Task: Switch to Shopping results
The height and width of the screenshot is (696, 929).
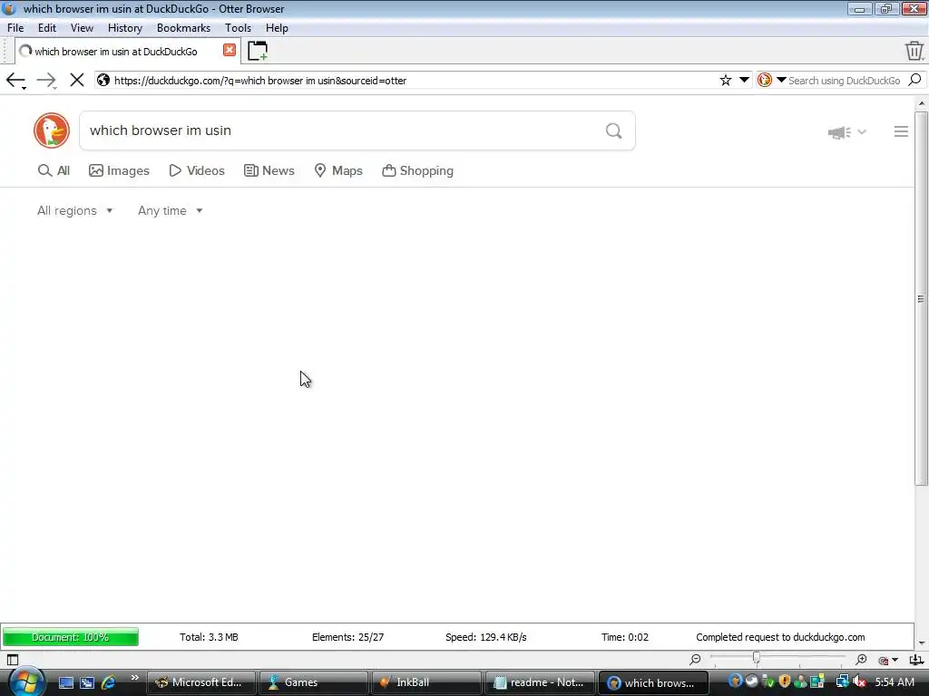Action: [x=417, y=170]
